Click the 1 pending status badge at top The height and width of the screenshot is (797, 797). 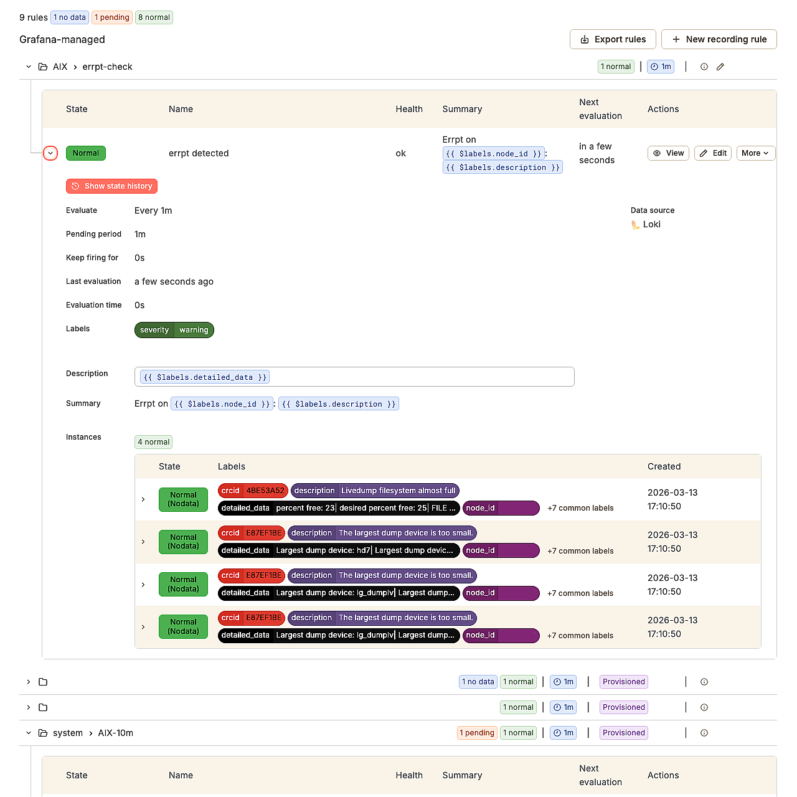pos(111,17)
